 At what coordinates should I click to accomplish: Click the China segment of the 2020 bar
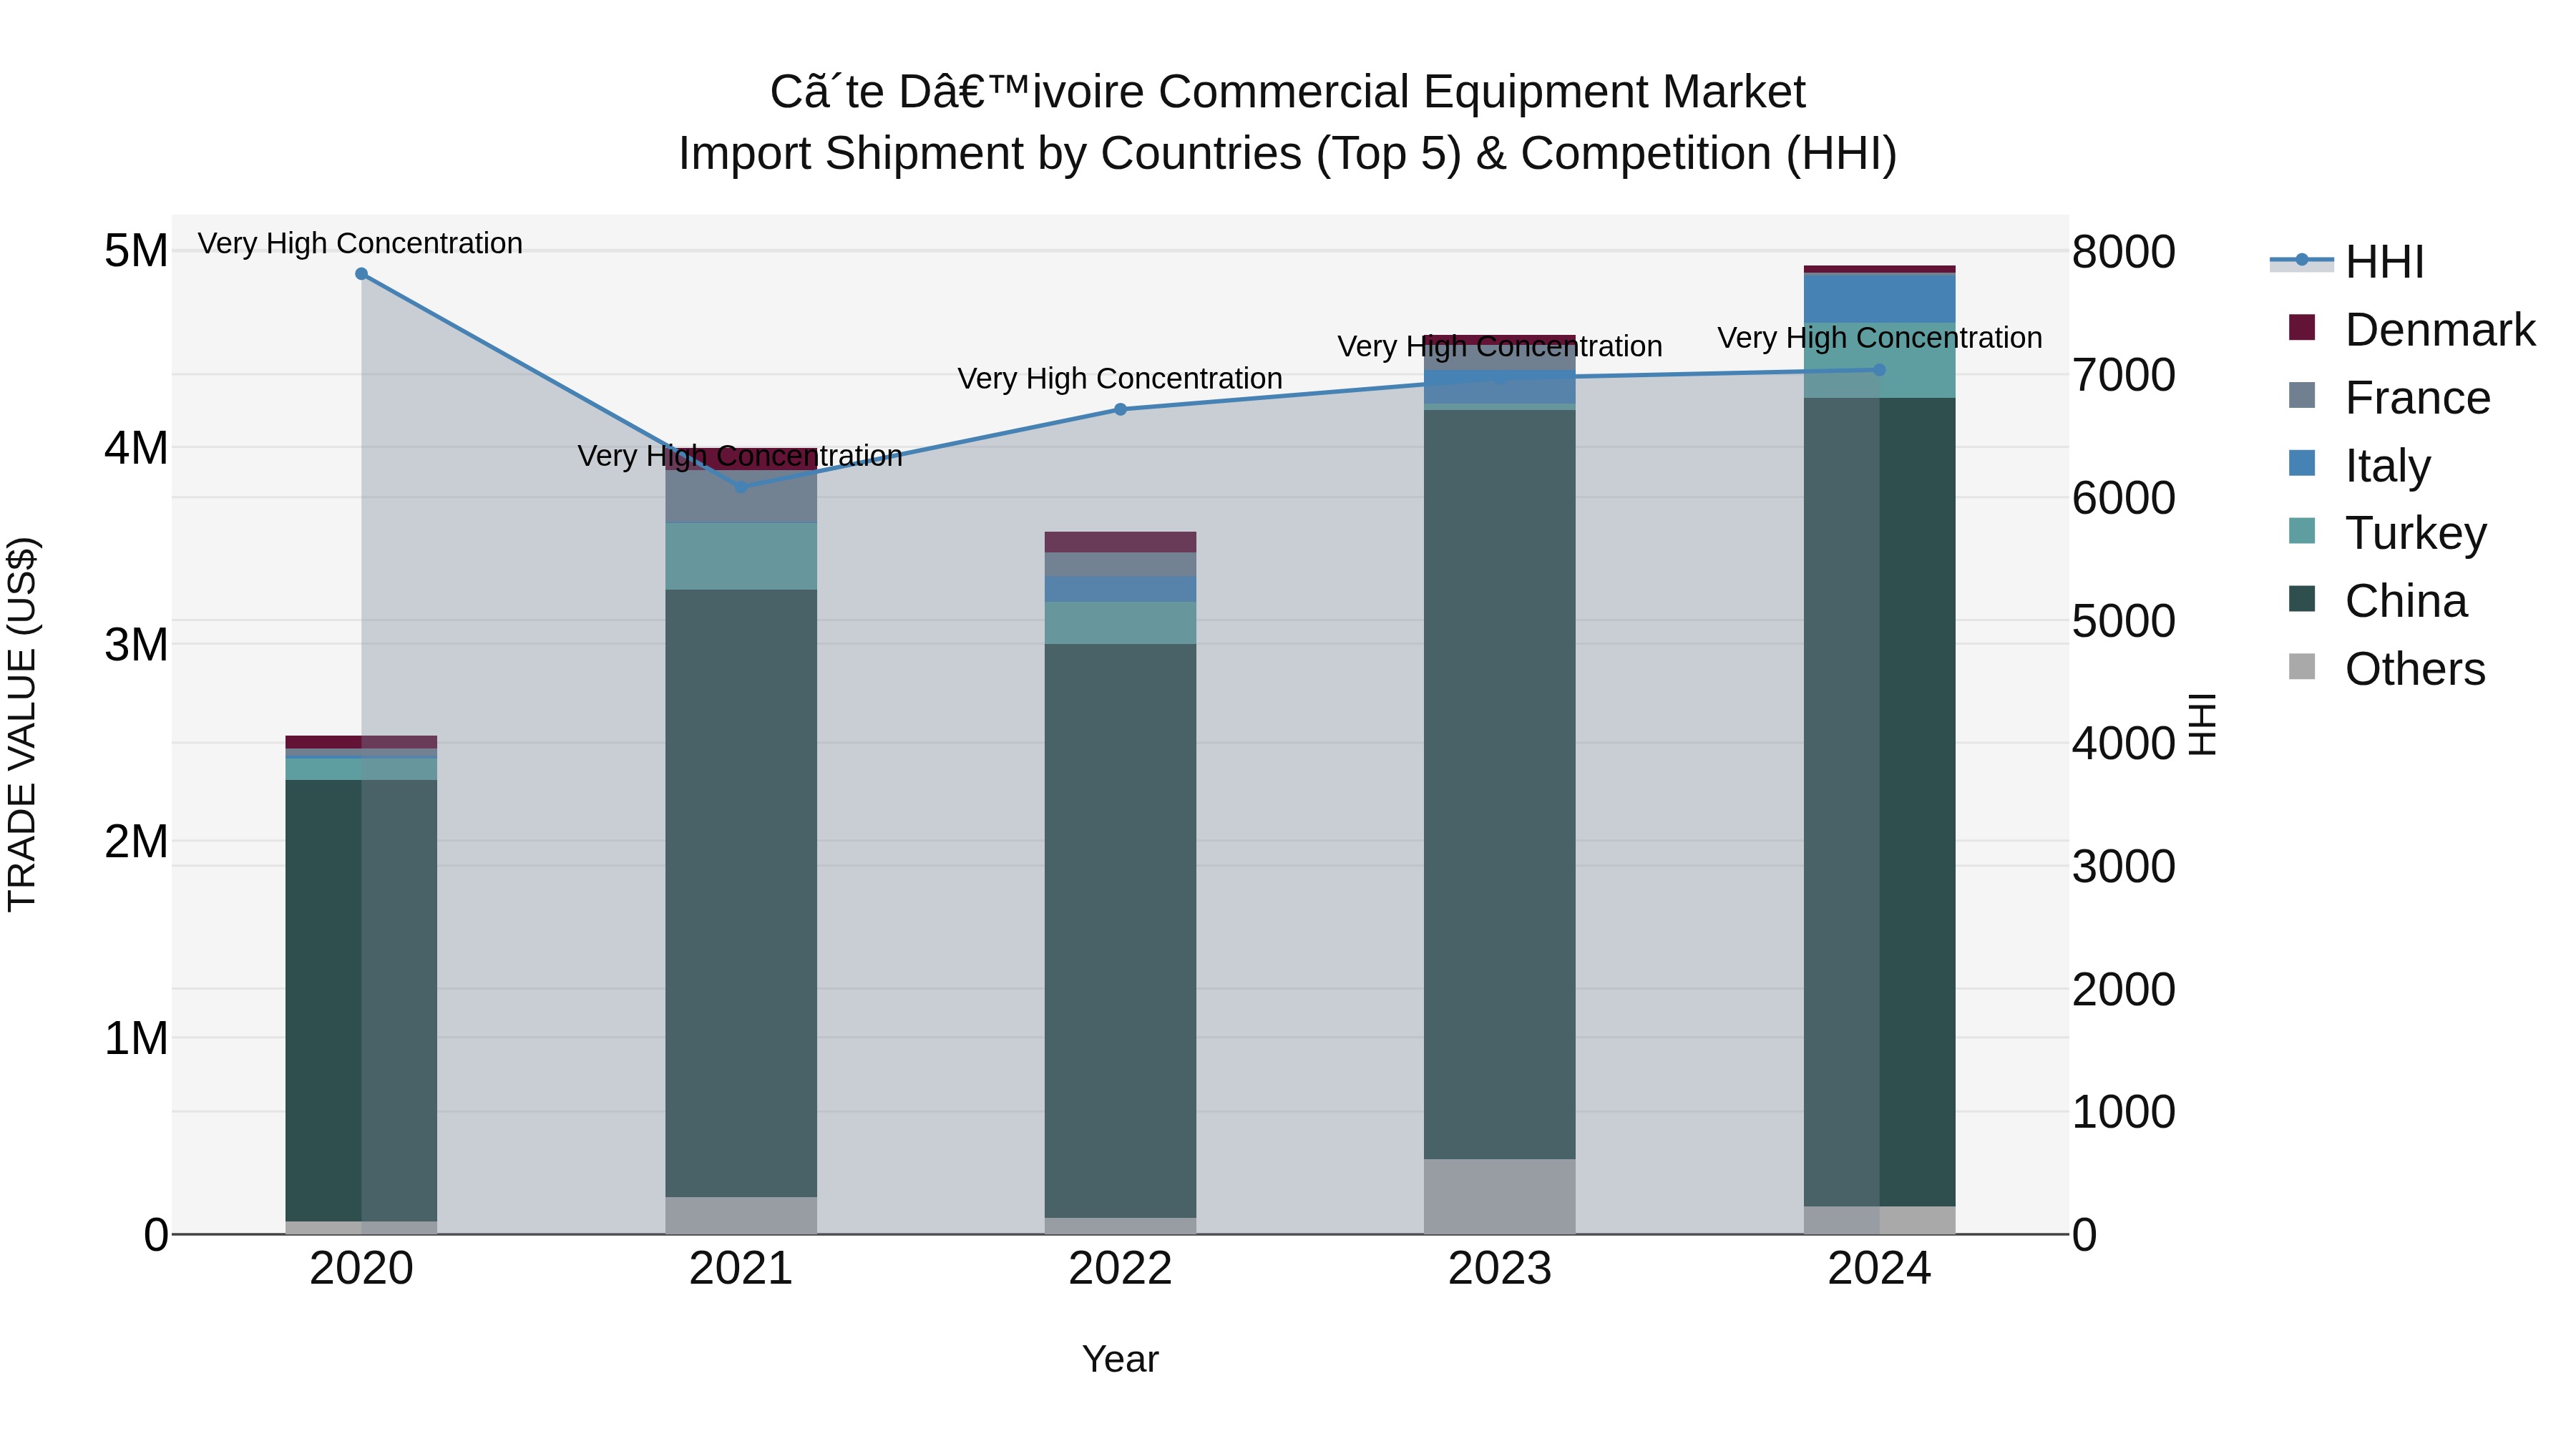pyautogui.click(x=362, y=1000)
